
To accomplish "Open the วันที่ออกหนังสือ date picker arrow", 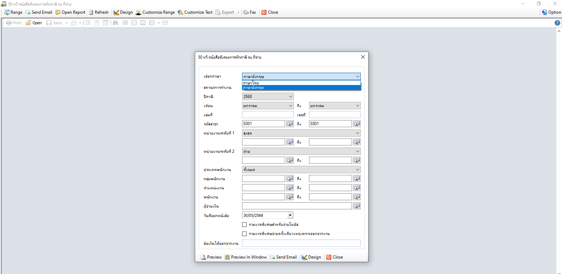I will point(290,215).
